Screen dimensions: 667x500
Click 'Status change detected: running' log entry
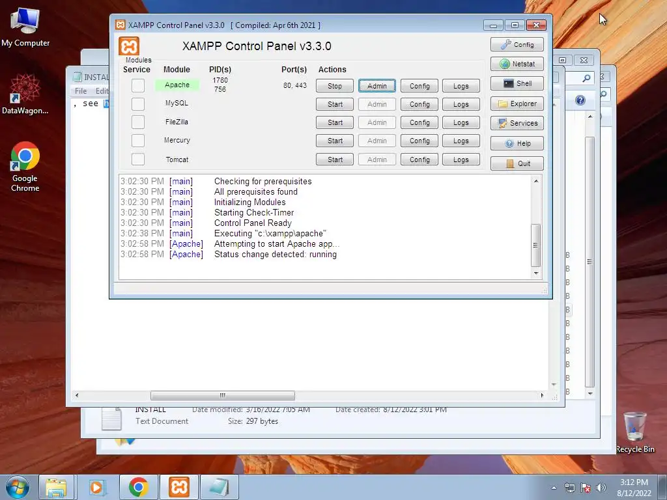(276, 255)
